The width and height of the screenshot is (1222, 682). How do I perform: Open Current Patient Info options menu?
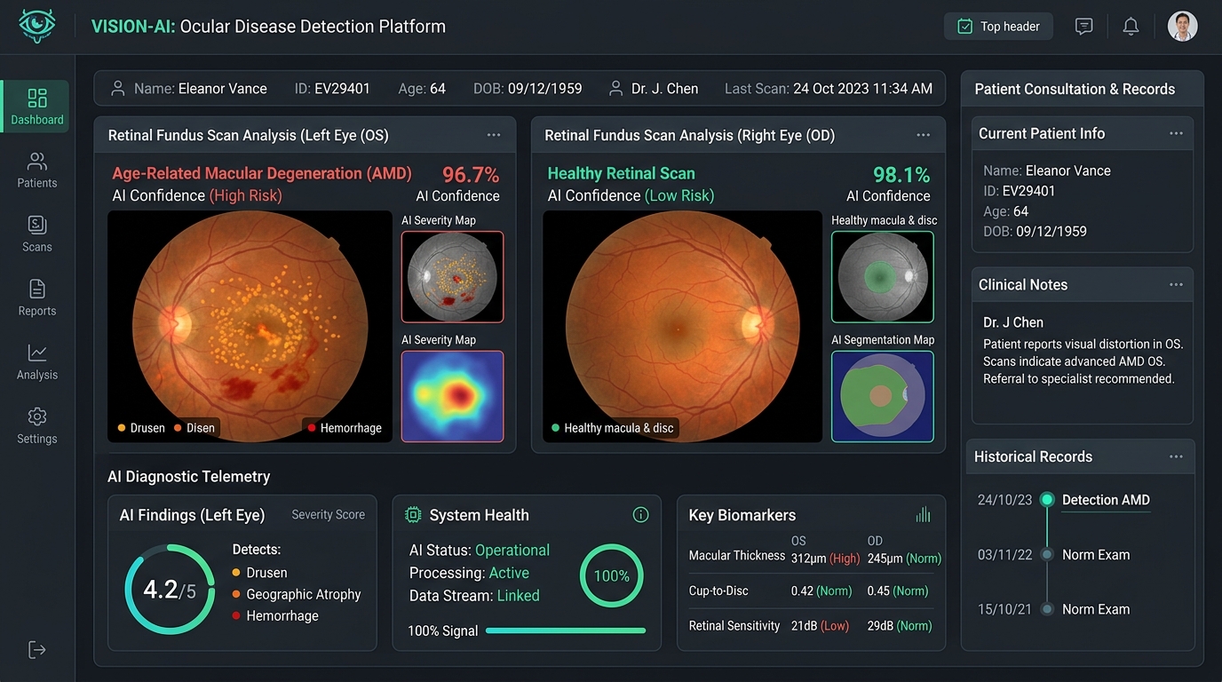tap(1176, 133)
